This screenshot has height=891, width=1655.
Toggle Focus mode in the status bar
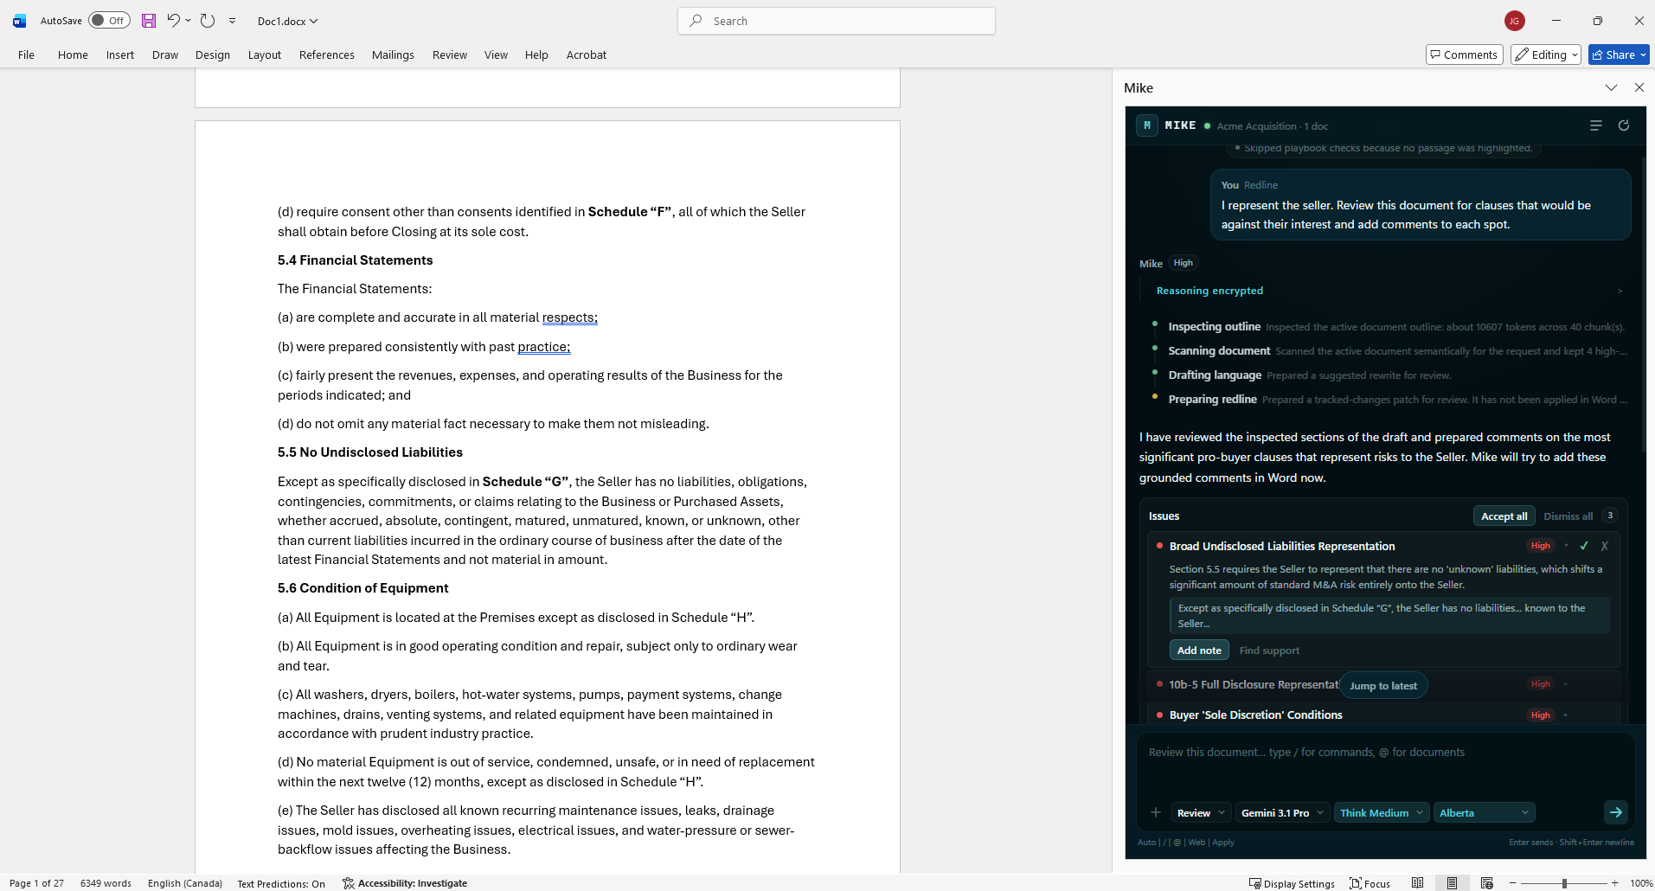tap(1370, 882)
